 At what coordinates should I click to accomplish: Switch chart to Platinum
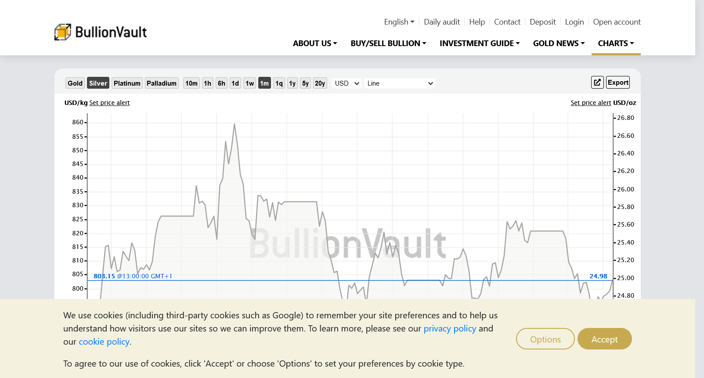point(127,83)
